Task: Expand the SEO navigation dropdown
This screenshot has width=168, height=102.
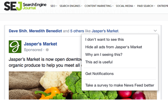Action: [54, 6]
